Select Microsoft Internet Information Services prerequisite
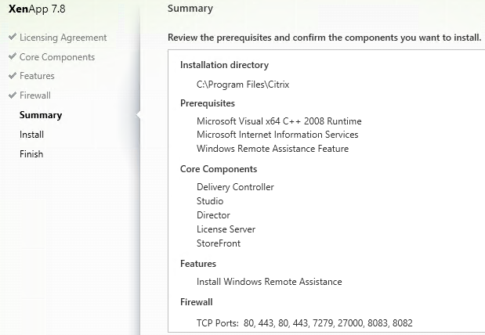The image size is (485, 335). [x=277, y=135]
